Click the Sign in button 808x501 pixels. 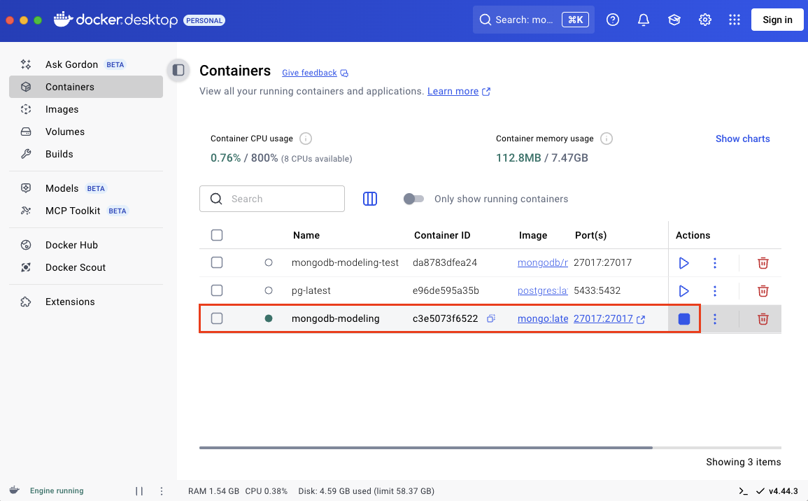pyautogui.click(x=777, y=20)
